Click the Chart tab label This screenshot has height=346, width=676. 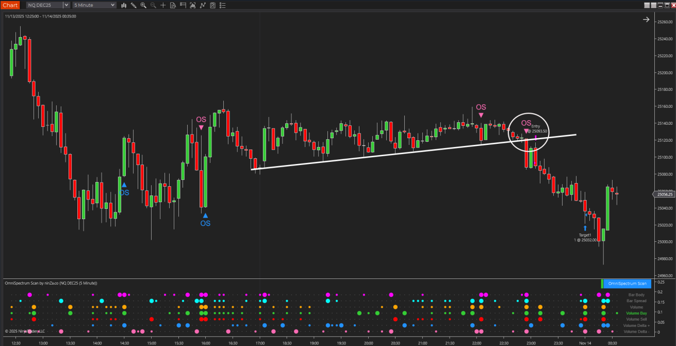pos(10,5)
